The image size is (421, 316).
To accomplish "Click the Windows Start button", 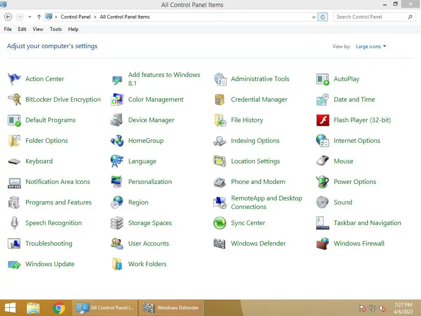I will pos(10,308).
